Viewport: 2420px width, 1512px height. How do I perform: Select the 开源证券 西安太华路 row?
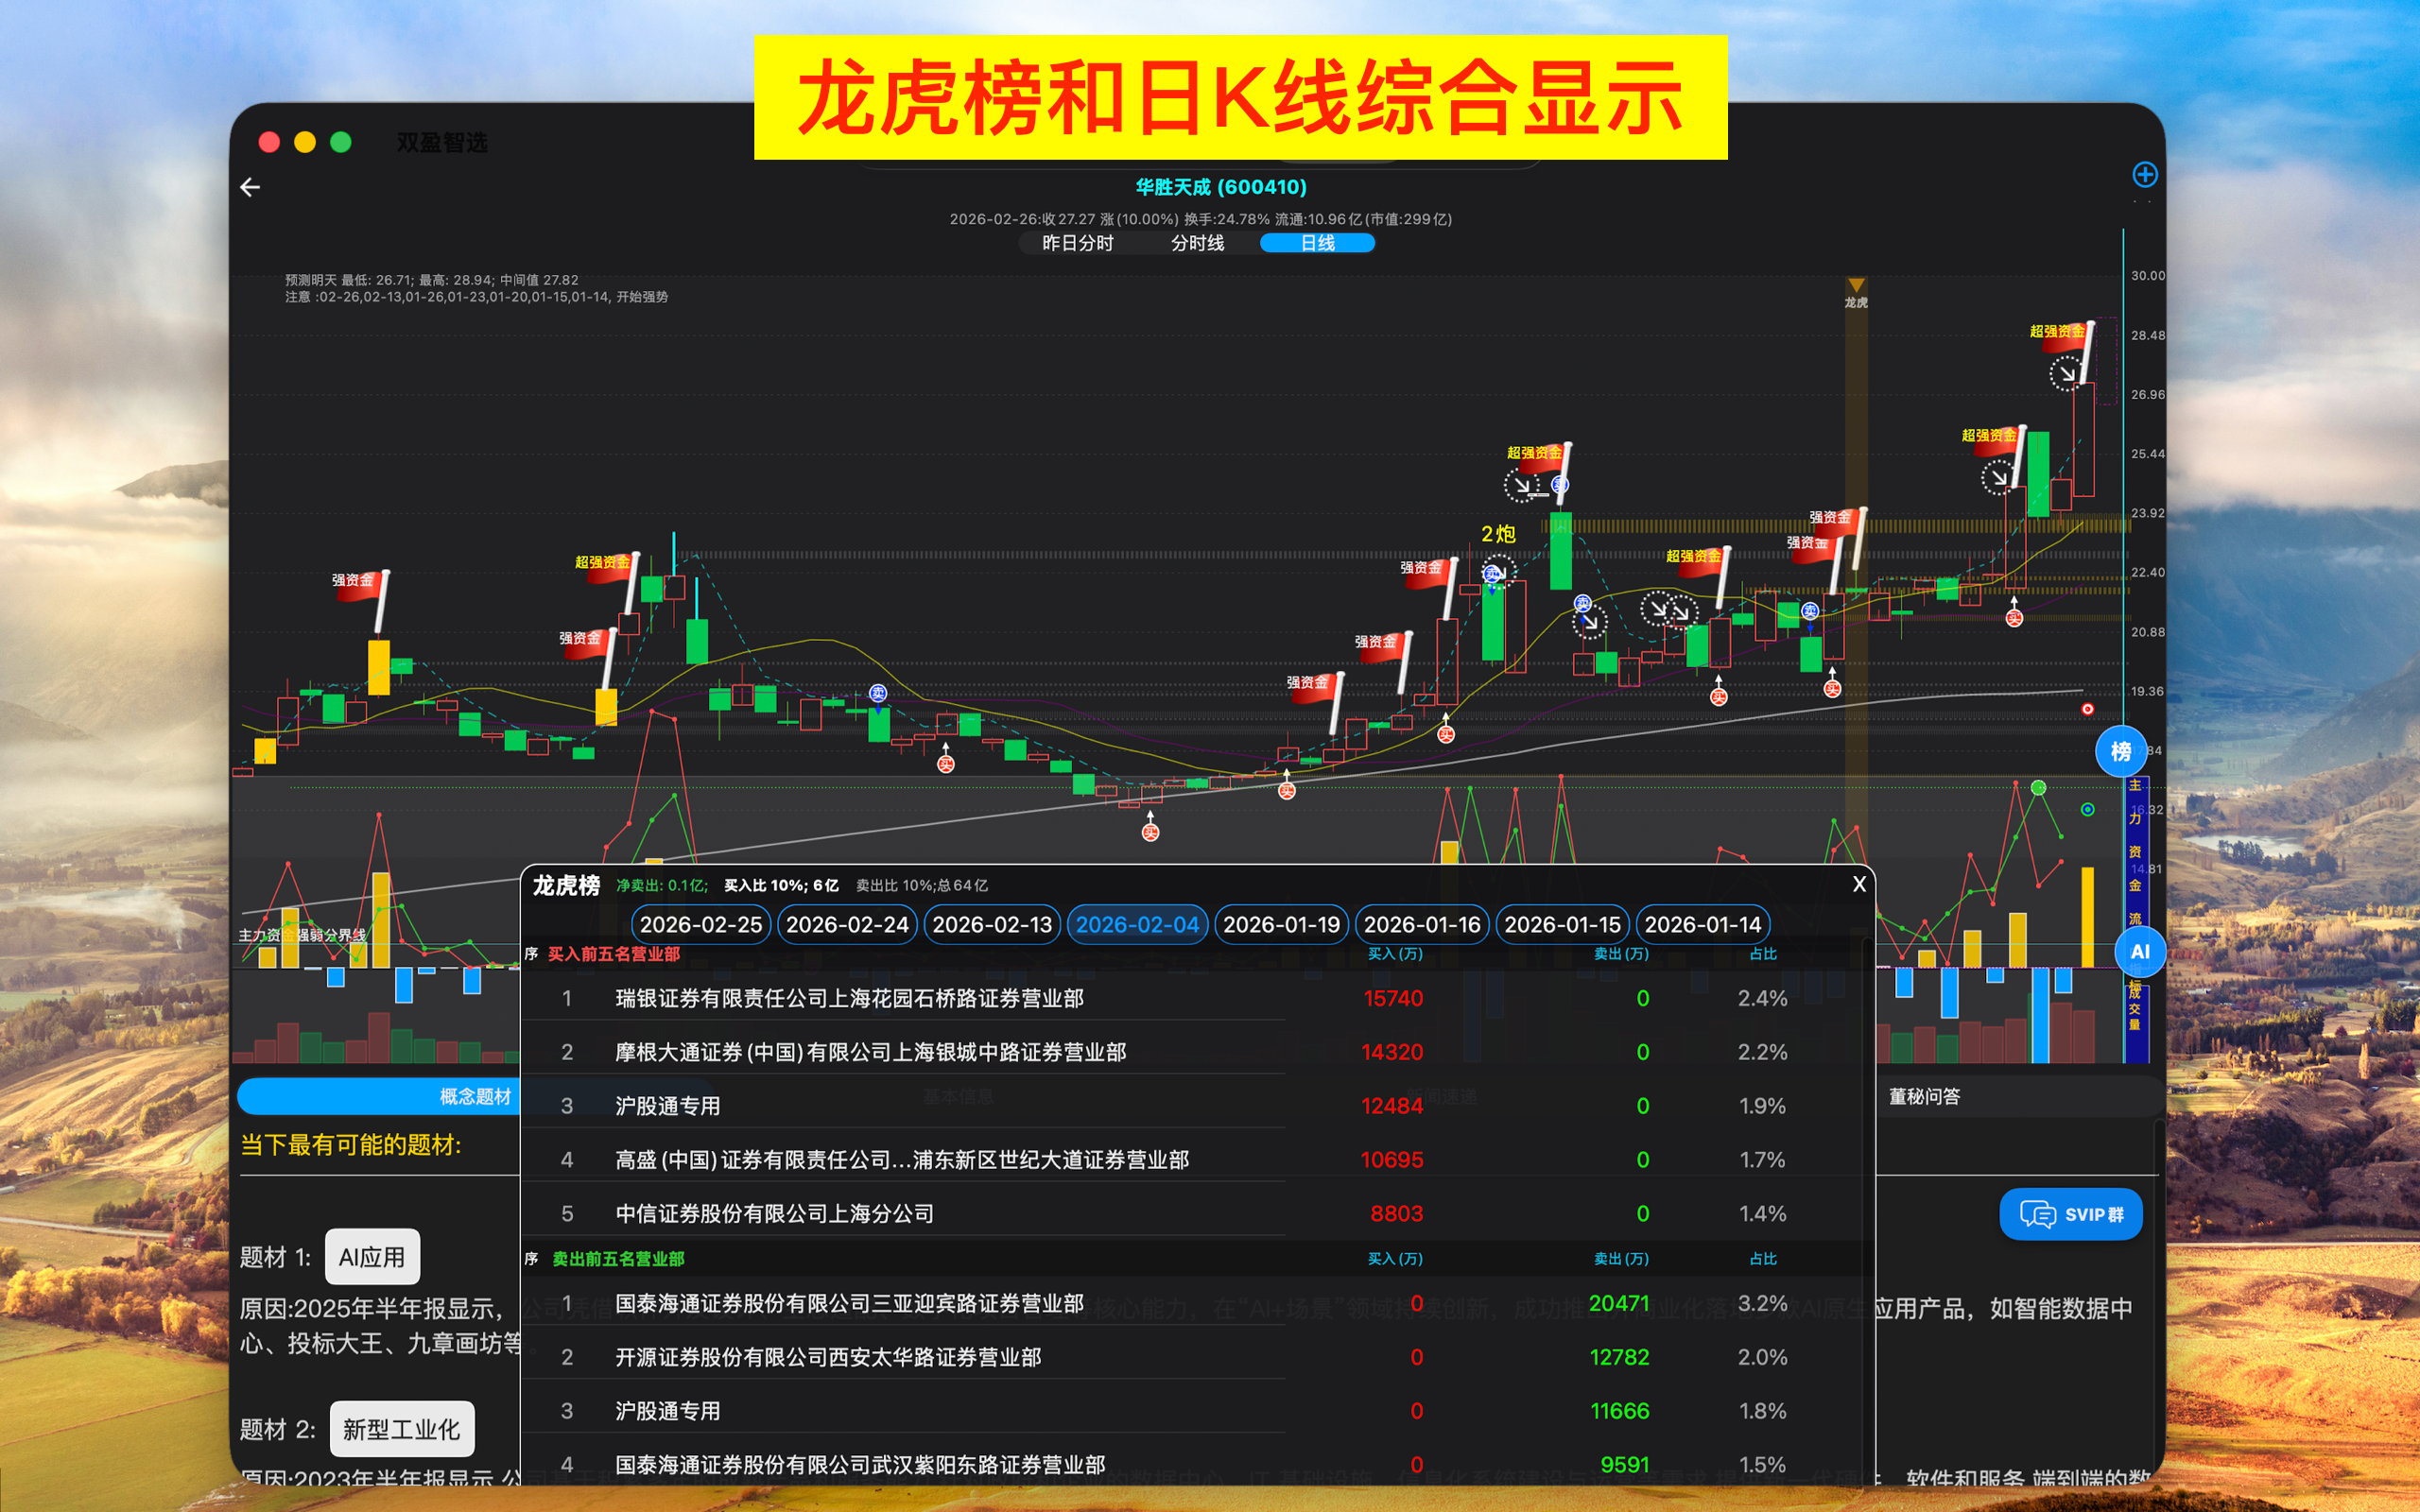pyautogui.click(x=1198, y=1357)
